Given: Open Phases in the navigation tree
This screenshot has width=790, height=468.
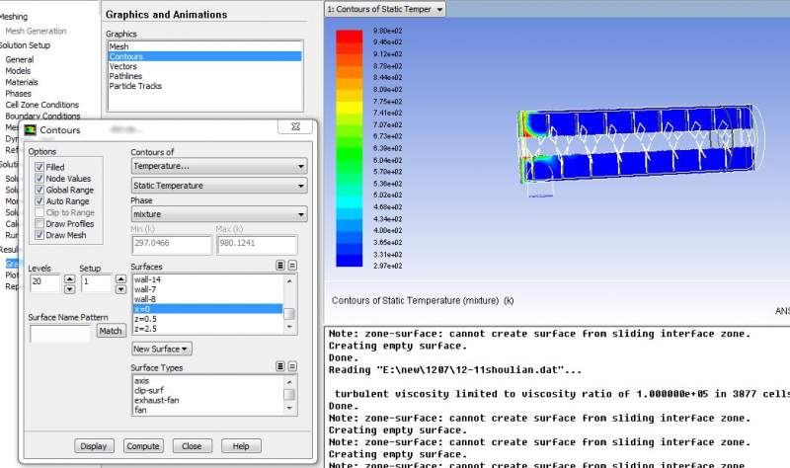Looking at the screenshot, I should coord(18,94).
